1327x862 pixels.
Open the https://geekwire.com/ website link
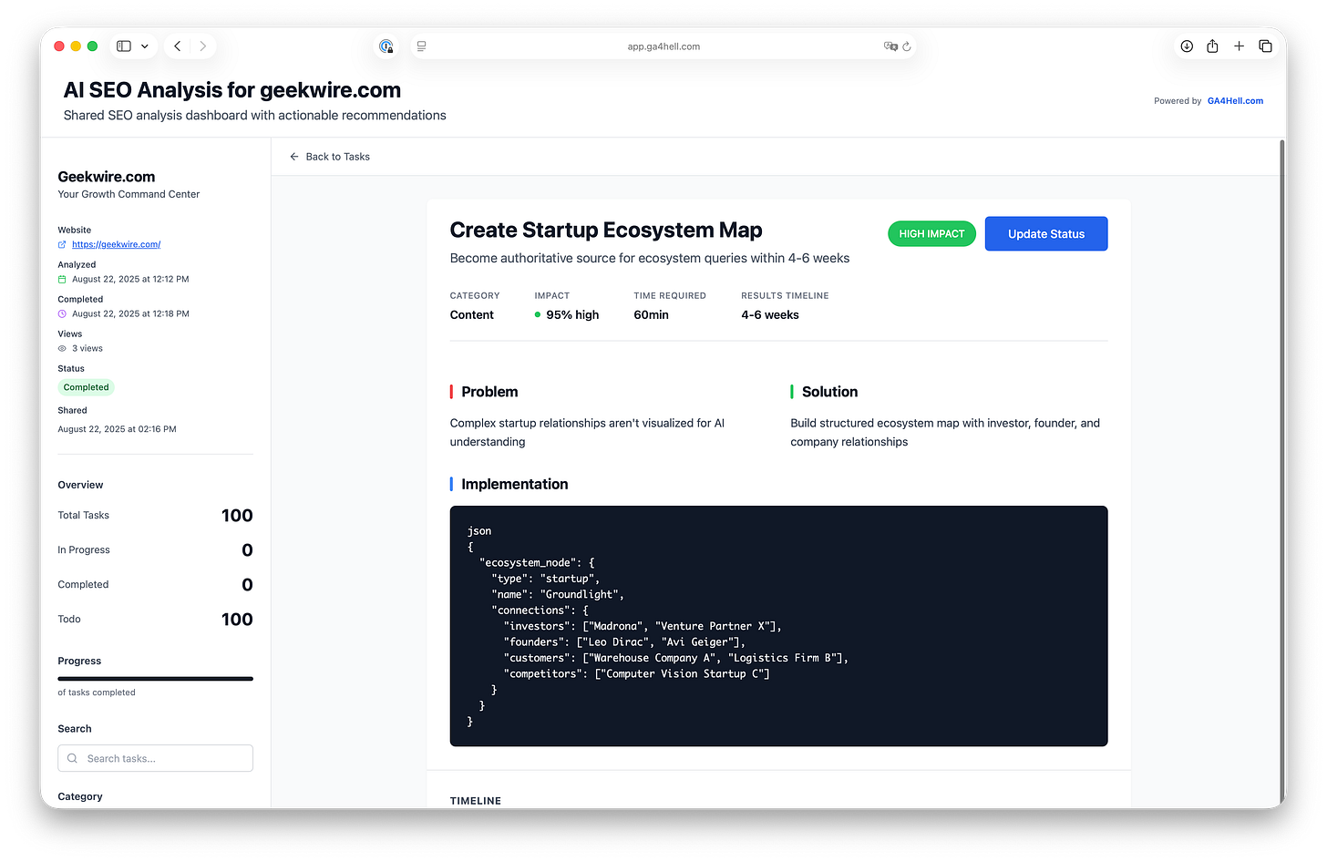point(116,244)
